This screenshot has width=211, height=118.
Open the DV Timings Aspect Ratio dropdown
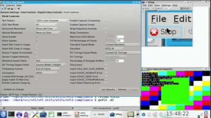(x=50, y=65)
